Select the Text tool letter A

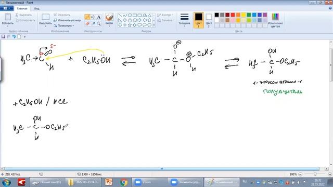(99, 17)
